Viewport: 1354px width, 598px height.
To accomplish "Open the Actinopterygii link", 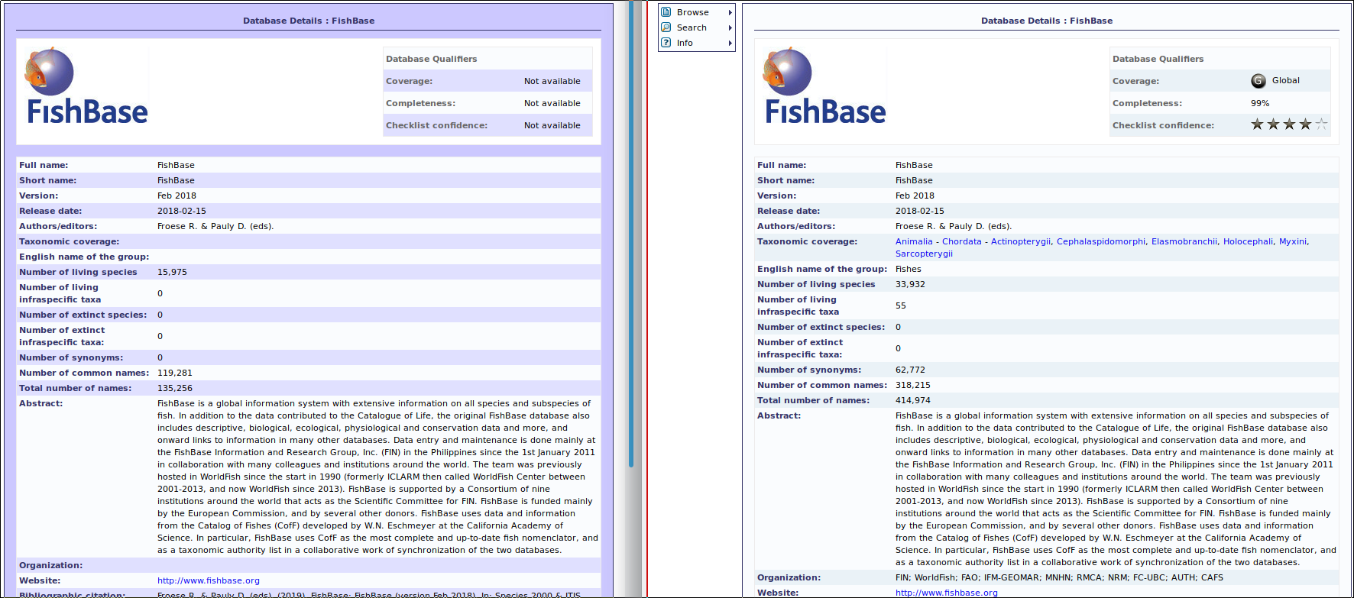I will pos(1021,241).
